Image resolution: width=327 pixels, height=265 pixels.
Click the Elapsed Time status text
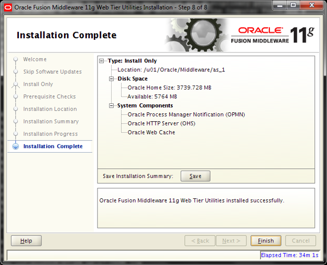tap(290, 255)
